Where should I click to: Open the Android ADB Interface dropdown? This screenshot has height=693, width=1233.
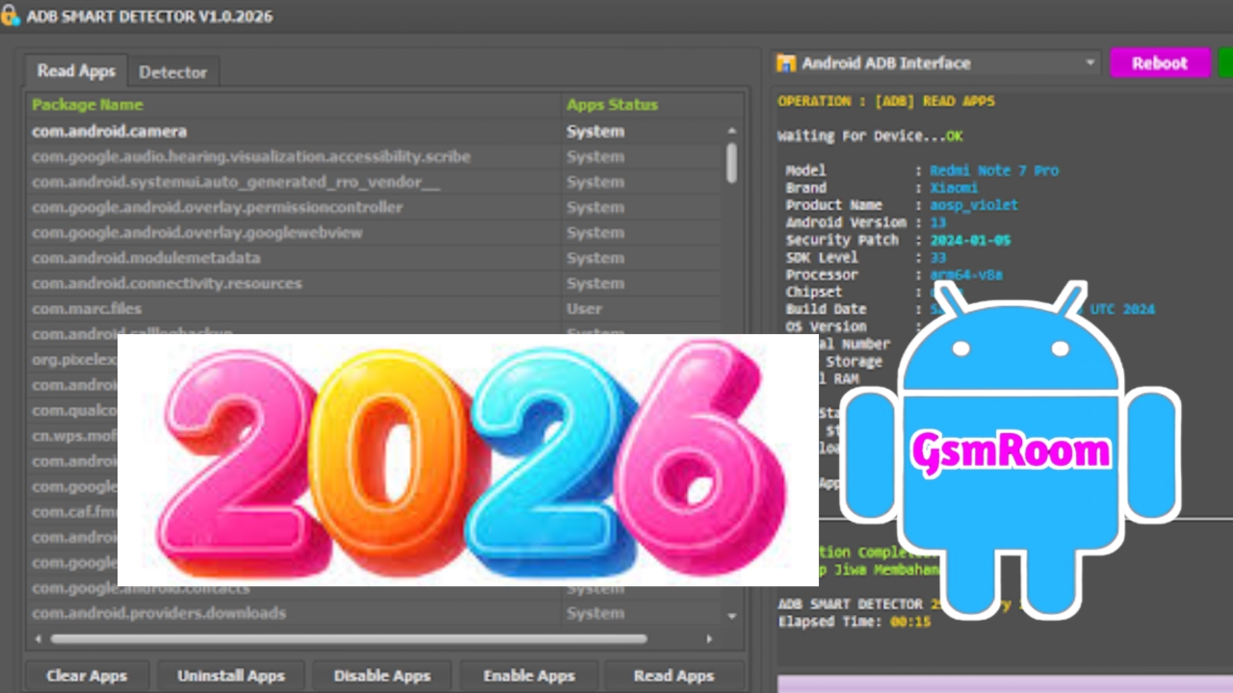tap(1089, 64)
